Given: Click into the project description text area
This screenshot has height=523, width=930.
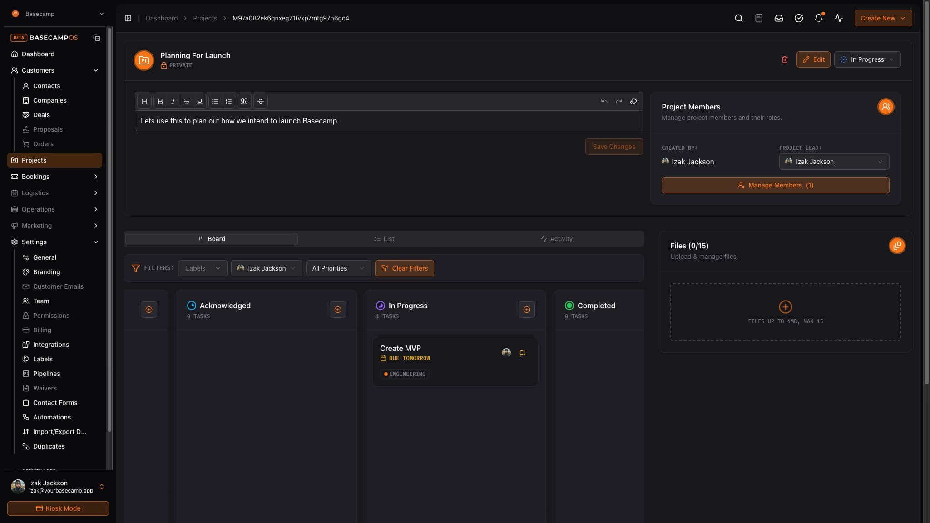Looking at the screenshot, I should (x=389, y=121).
